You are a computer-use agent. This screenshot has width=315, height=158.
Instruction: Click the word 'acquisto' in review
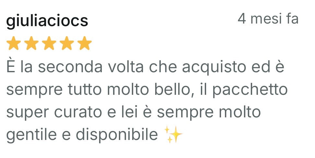214,68
